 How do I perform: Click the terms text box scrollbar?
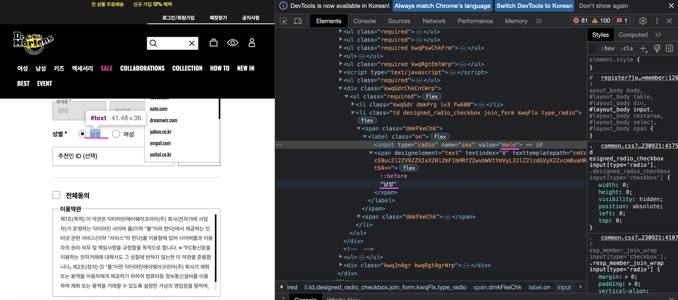click(x=215, y=251)
